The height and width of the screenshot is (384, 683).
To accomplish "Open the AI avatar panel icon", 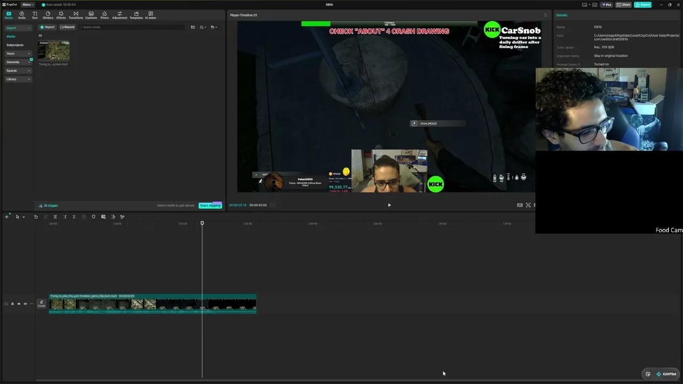I will pos(150,15).
